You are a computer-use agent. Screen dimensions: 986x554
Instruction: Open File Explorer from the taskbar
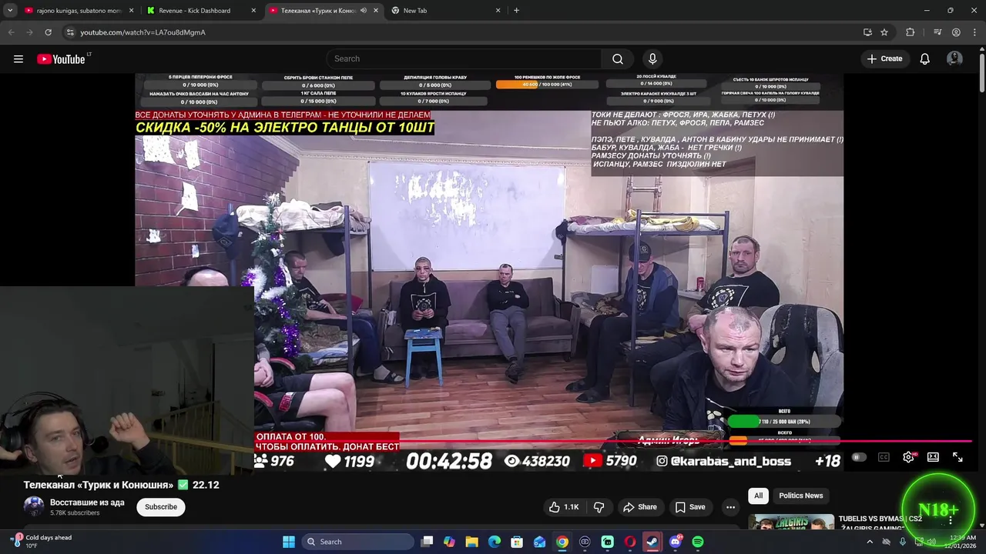coord(472,542)
